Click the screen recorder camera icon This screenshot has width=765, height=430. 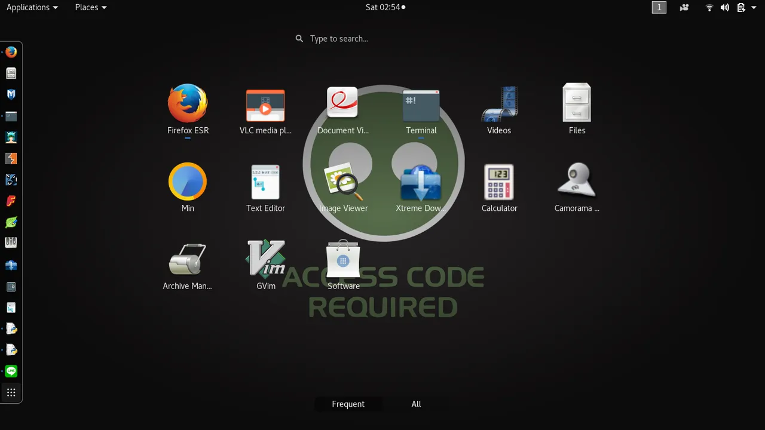[684, 7]
